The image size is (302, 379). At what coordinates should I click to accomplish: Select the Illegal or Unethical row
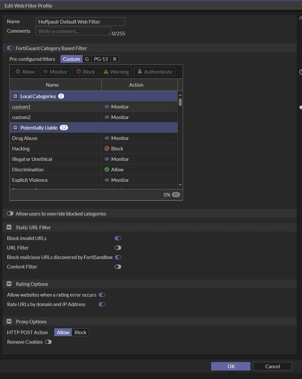coord(93,159)
